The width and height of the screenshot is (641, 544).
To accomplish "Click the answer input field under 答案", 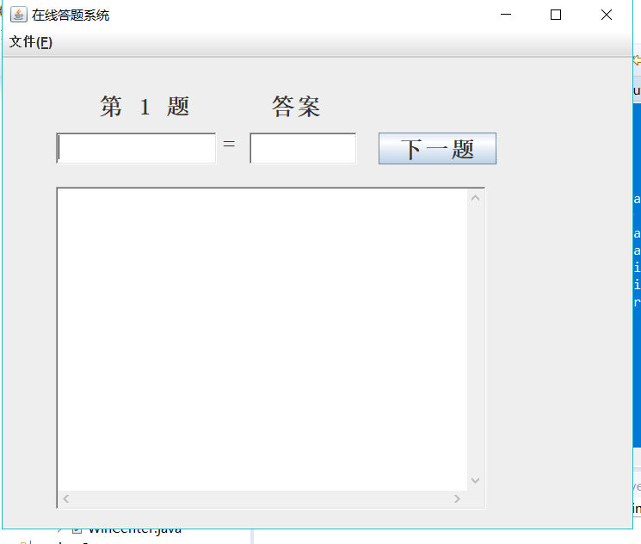I will coord(303,148).
